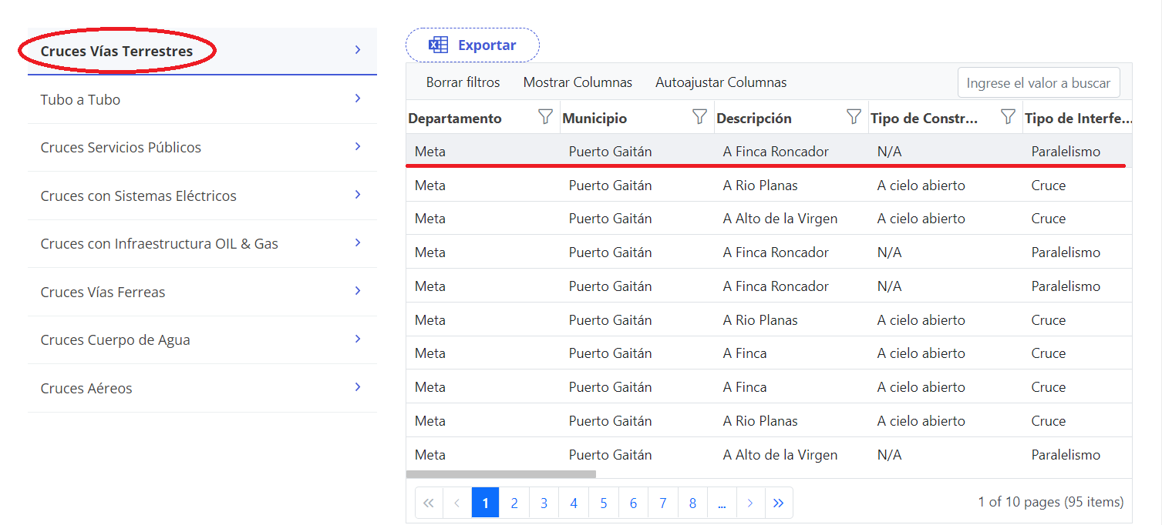
Task: Open Cruces Cuerpo de Agua section
Action: pyautogui.click(x=116, y=340)
